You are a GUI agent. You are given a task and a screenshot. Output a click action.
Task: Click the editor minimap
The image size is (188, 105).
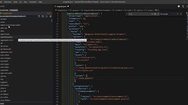pyautogui.click(x=187, y=26)
